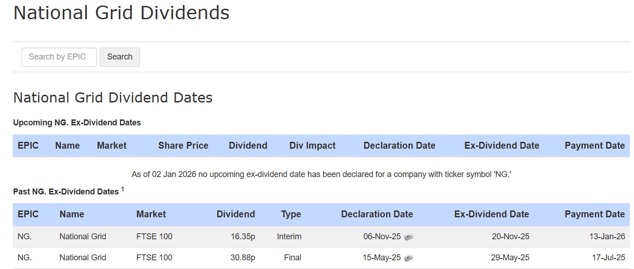Select FTSE 100 in the Interim row
The width and height of the screenshot is (634, 269).
[x=154, y=237]
